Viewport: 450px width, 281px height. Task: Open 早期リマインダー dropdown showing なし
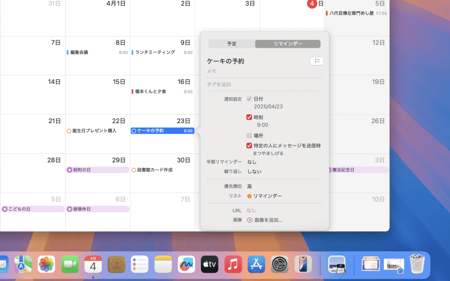click(x=252, y=162)
